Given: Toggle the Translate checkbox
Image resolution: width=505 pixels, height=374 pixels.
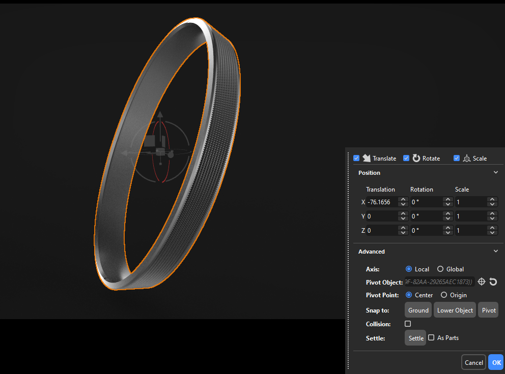Looking at the screenshot, I should (356, 158).
